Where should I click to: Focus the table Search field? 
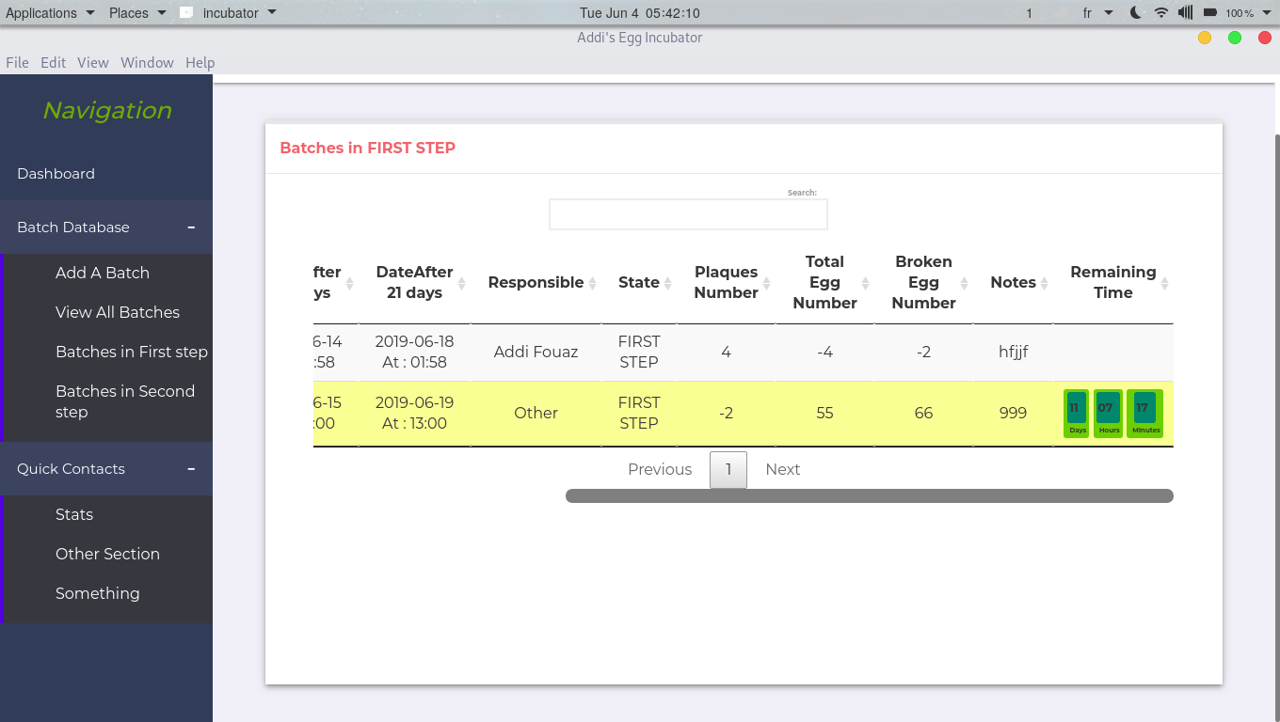[x=688, y=214]
